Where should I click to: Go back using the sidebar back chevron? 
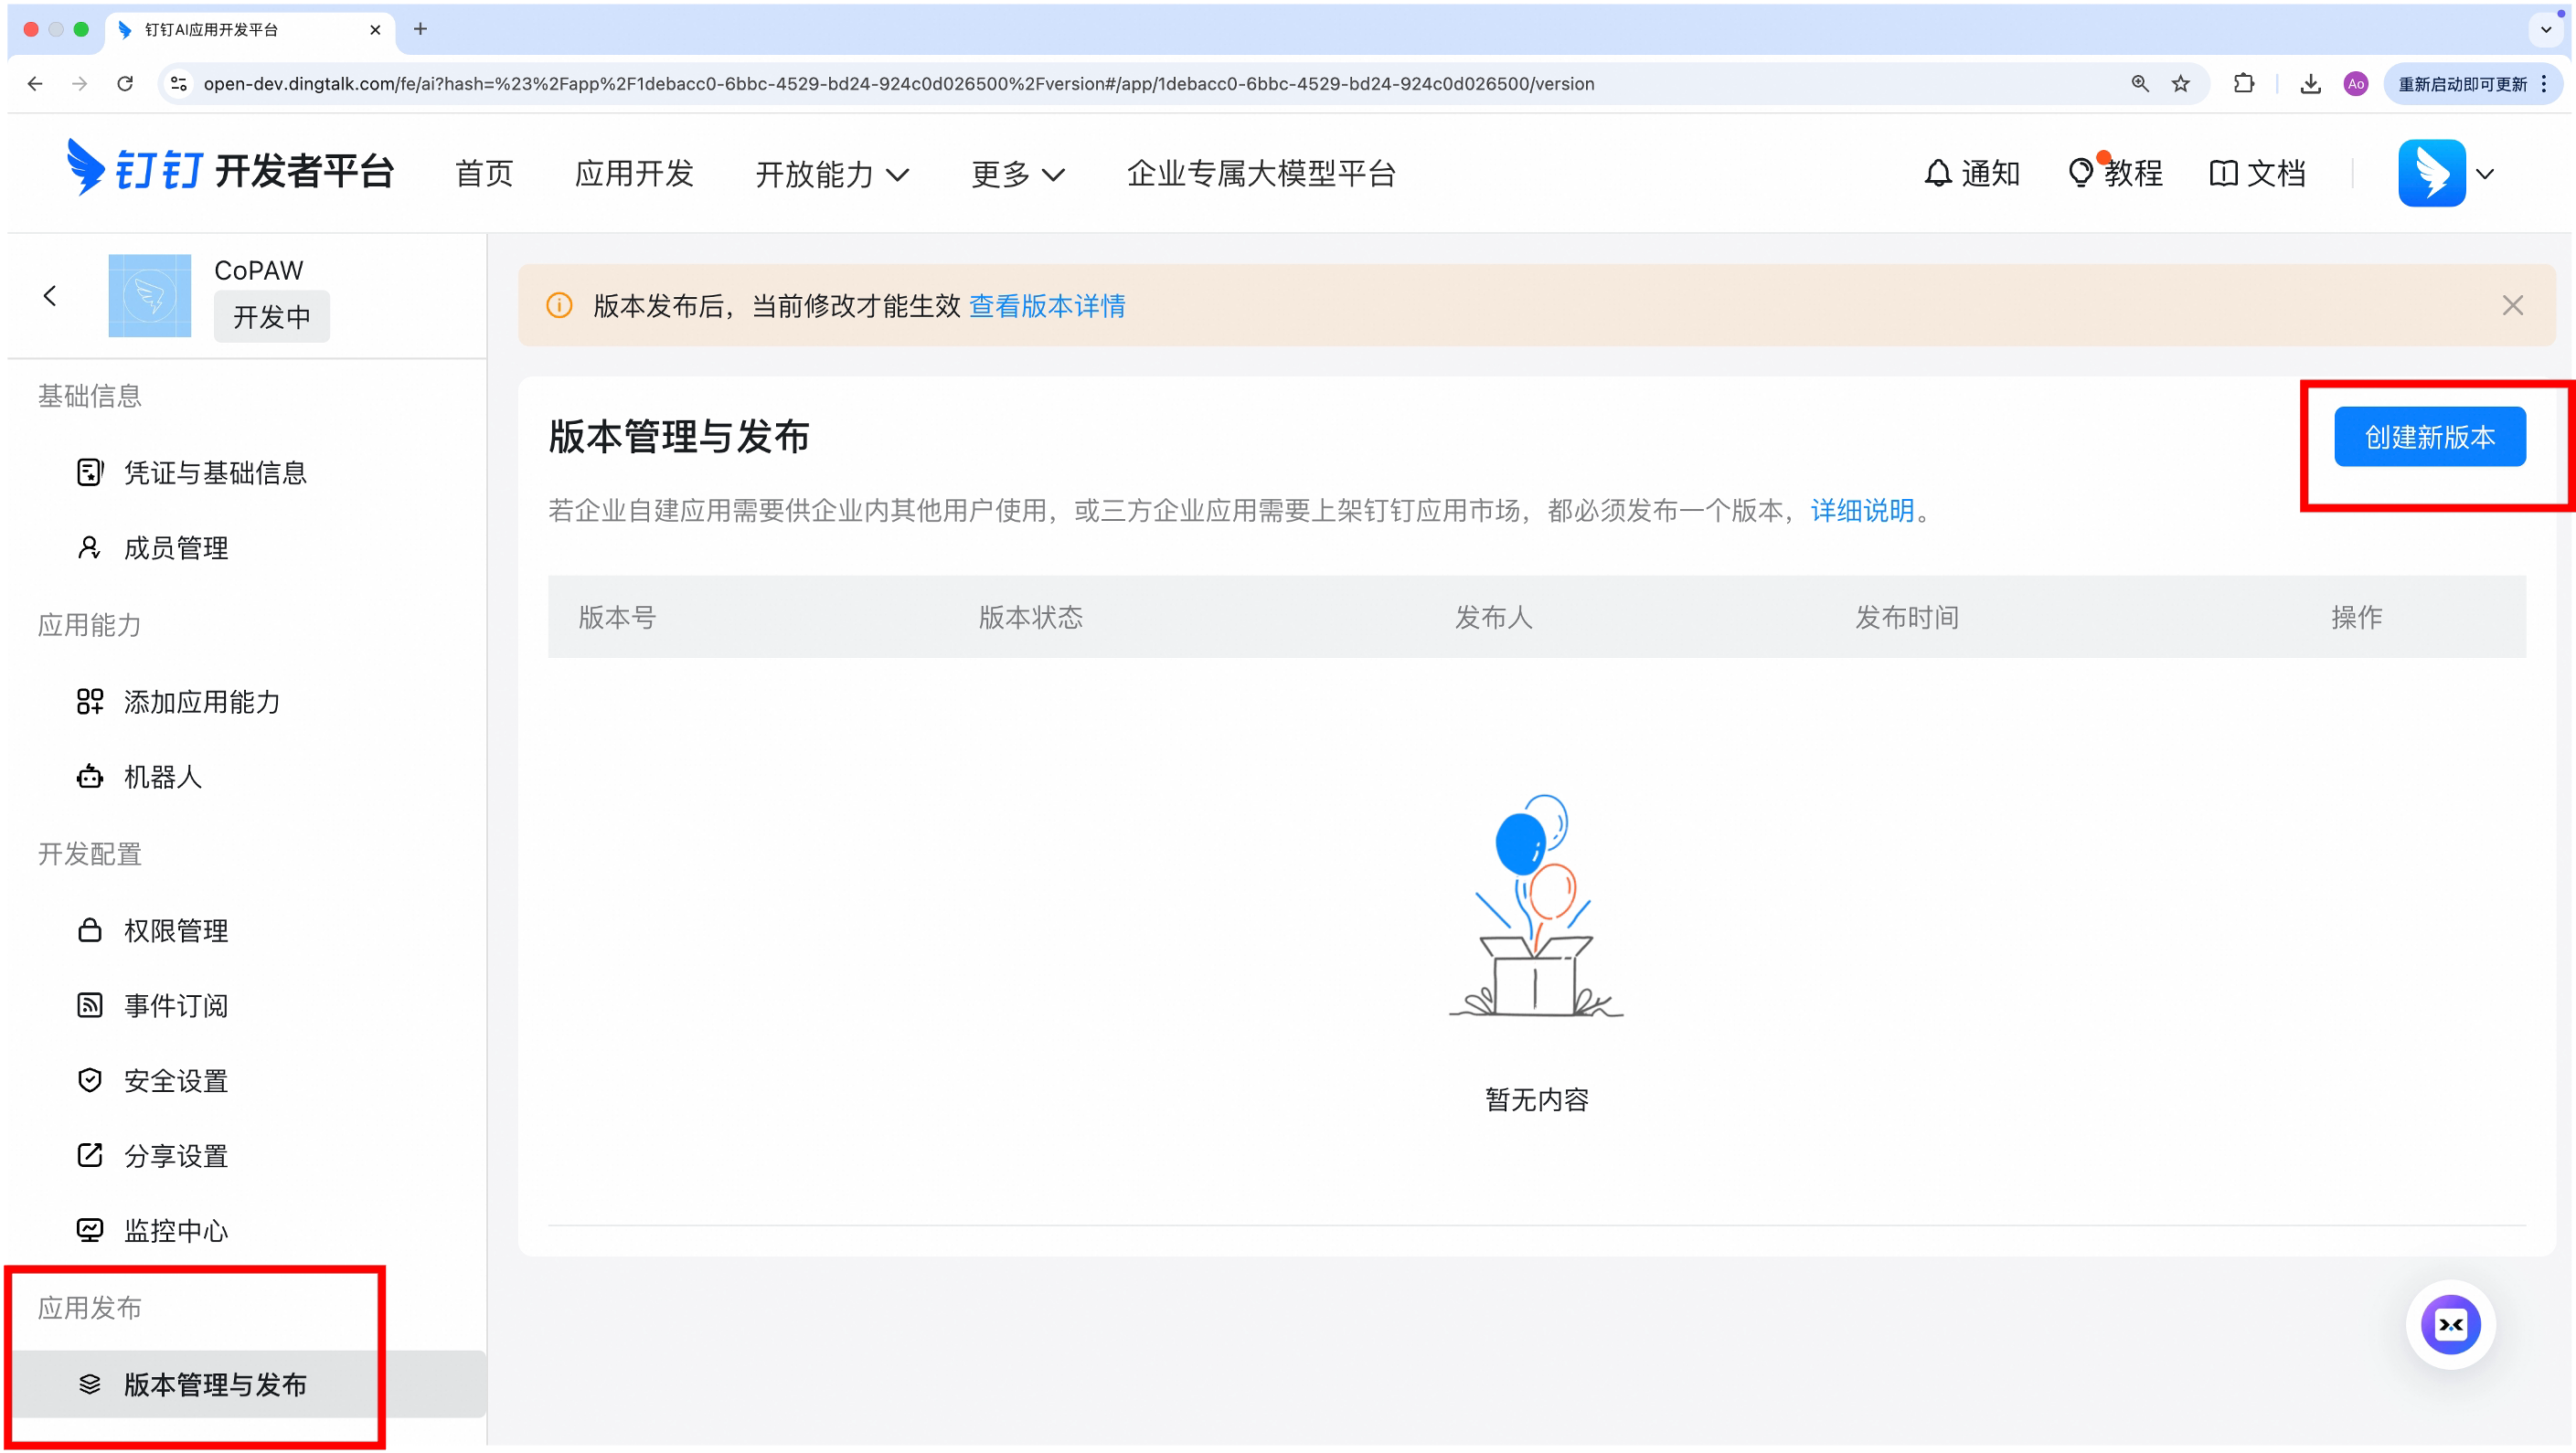[x=50, y=295]
